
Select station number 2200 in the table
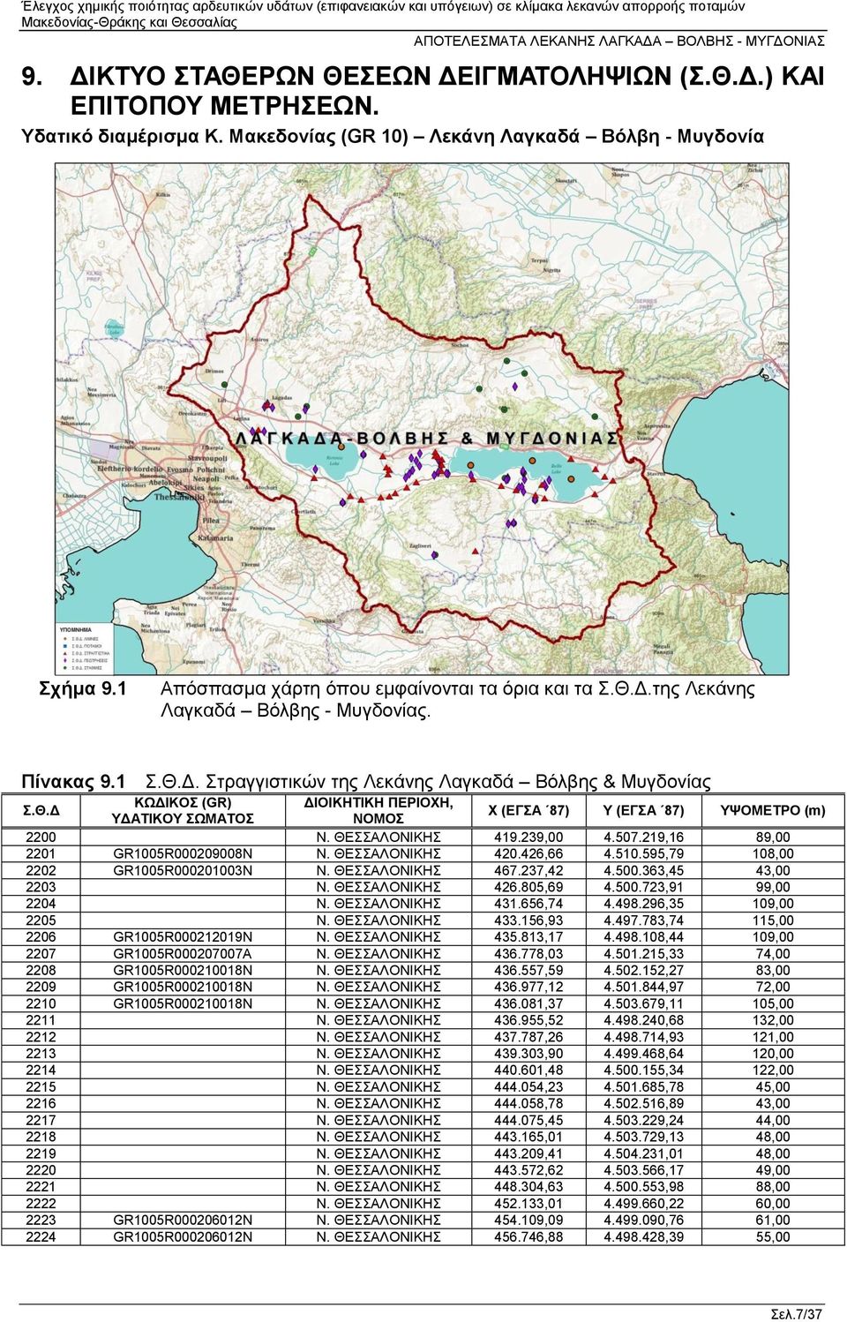tap(41, 838)
